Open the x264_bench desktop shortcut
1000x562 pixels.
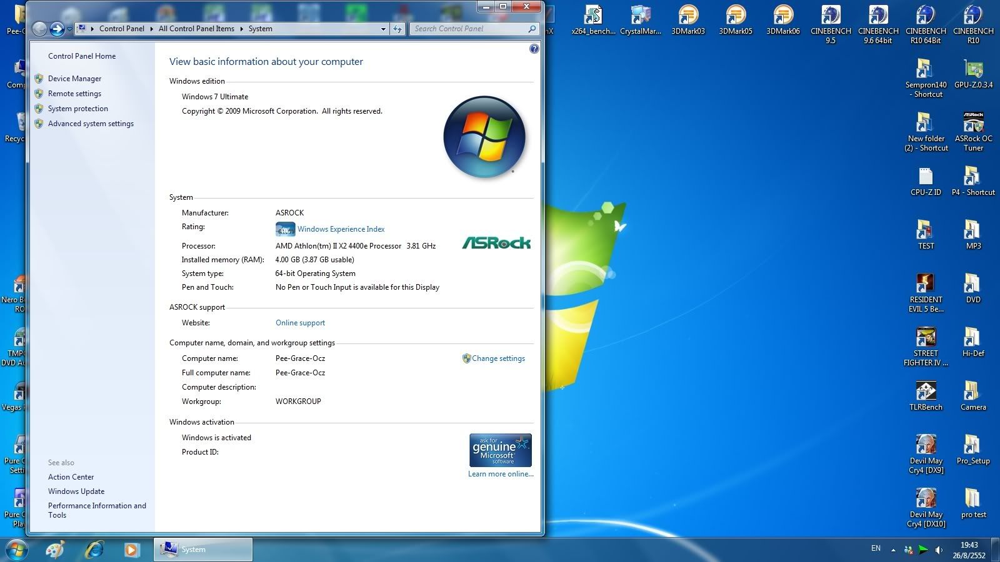click(x=593, y=20)
